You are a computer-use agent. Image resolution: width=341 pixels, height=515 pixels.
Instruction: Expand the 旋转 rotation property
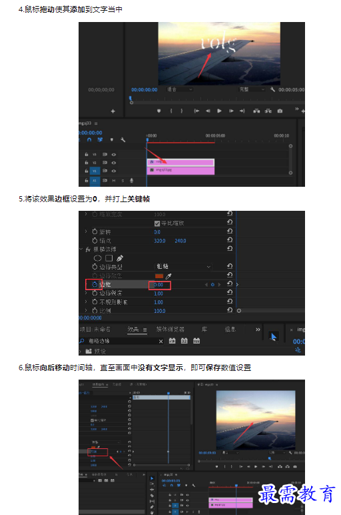[86, 231]
